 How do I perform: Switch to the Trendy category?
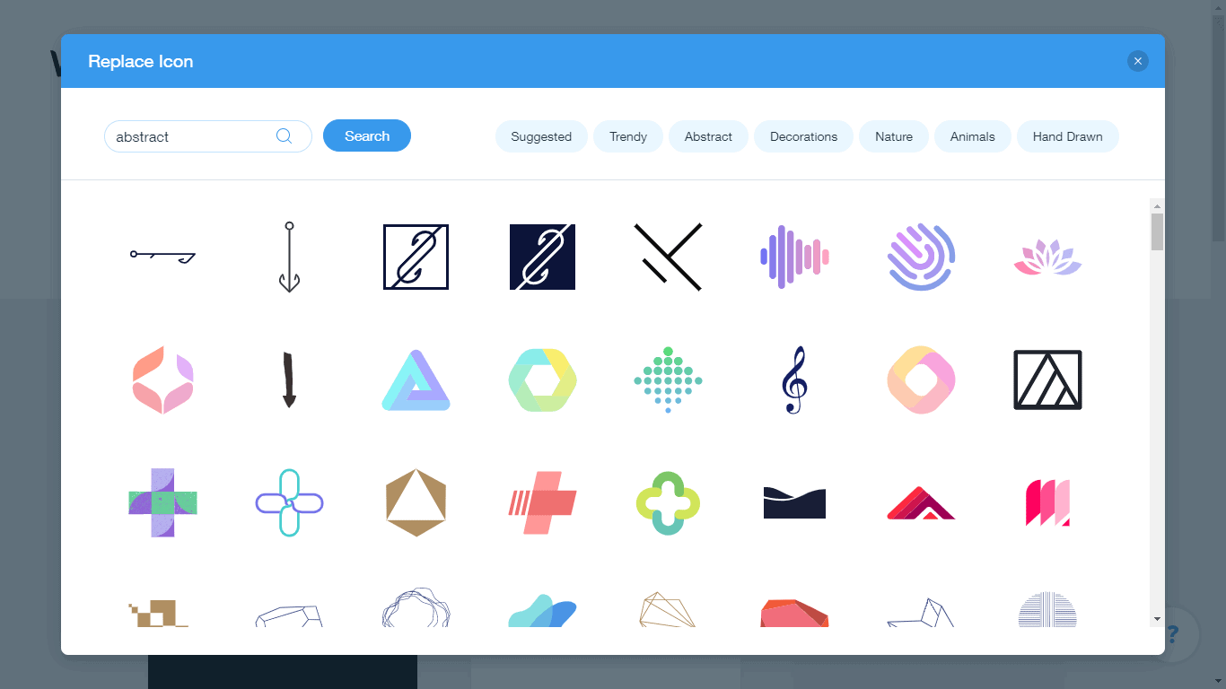pos(628,136)
